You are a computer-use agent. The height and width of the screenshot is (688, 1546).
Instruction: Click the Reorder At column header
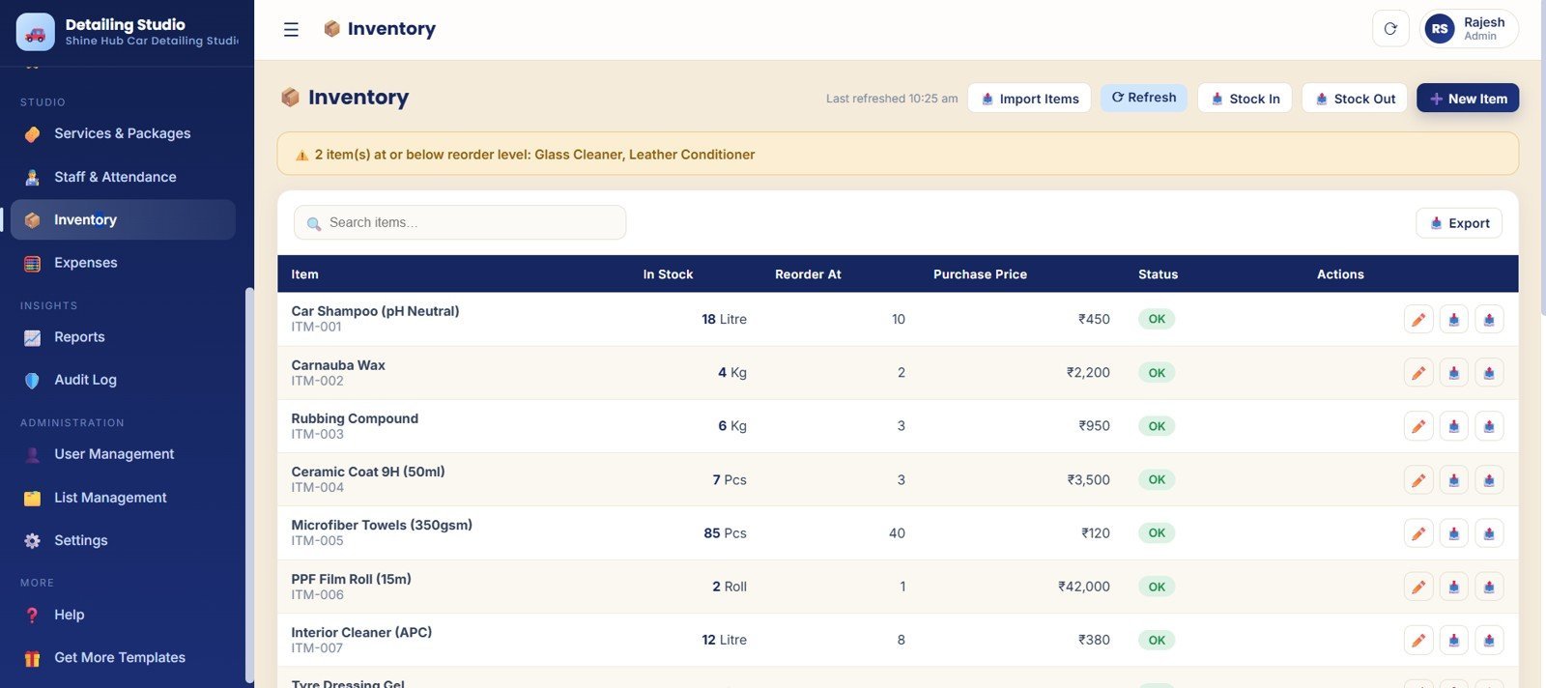[808, 274]
